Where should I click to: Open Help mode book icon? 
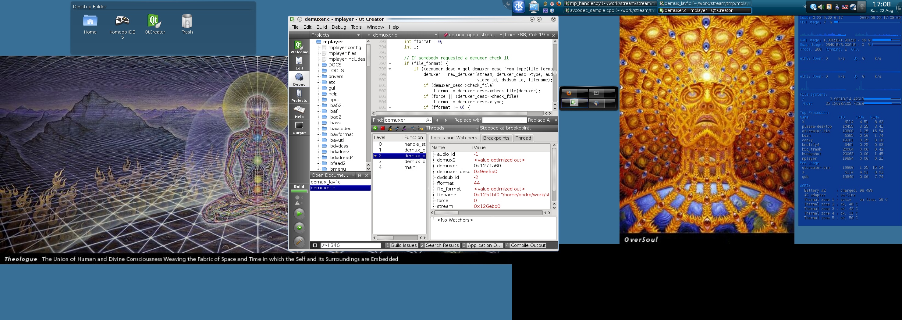click(299, 112)
